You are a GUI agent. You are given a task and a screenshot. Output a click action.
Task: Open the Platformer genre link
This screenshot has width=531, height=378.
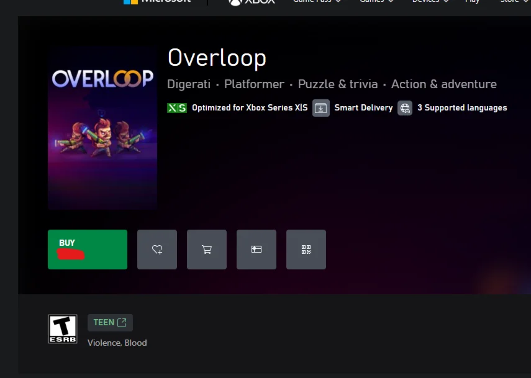coord(254,84)
